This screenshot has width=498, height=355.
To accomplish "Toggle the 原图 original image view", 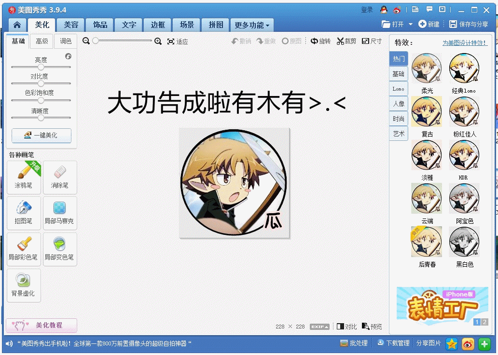I will tap(291, 41).
